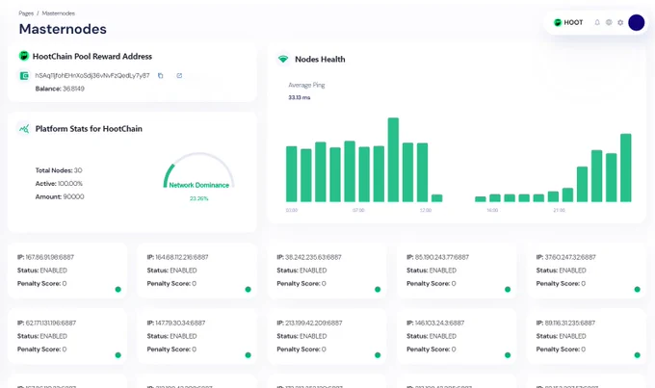The image size is (655, 388).
Task: Open the user profile avatar
Action: (636, 22)
